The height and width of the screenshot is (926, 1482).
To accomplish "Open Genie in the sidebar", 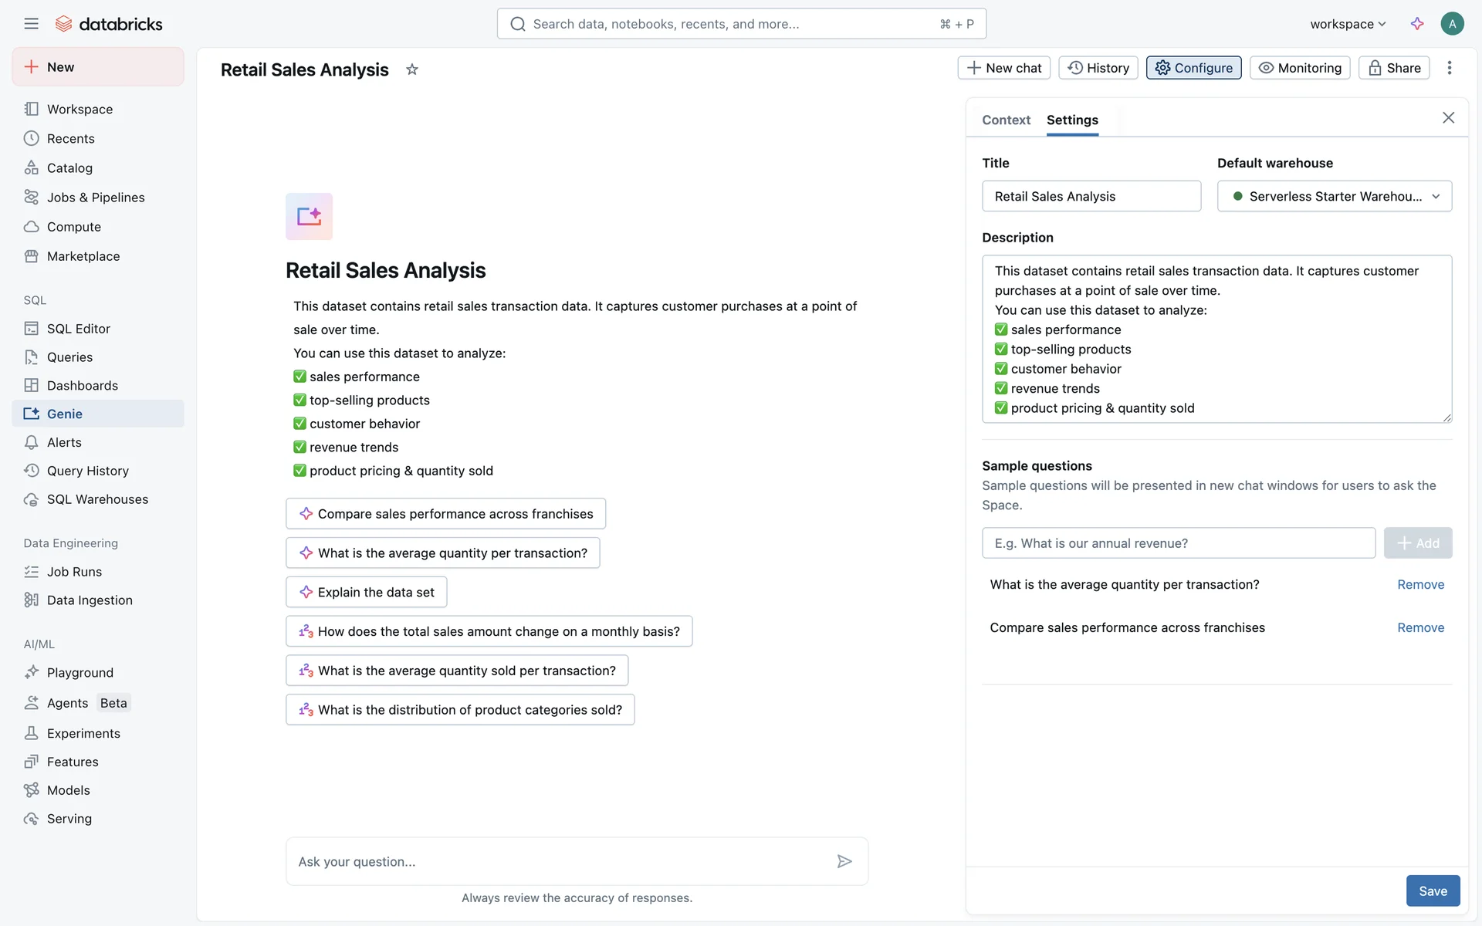I will click(65, 414).
